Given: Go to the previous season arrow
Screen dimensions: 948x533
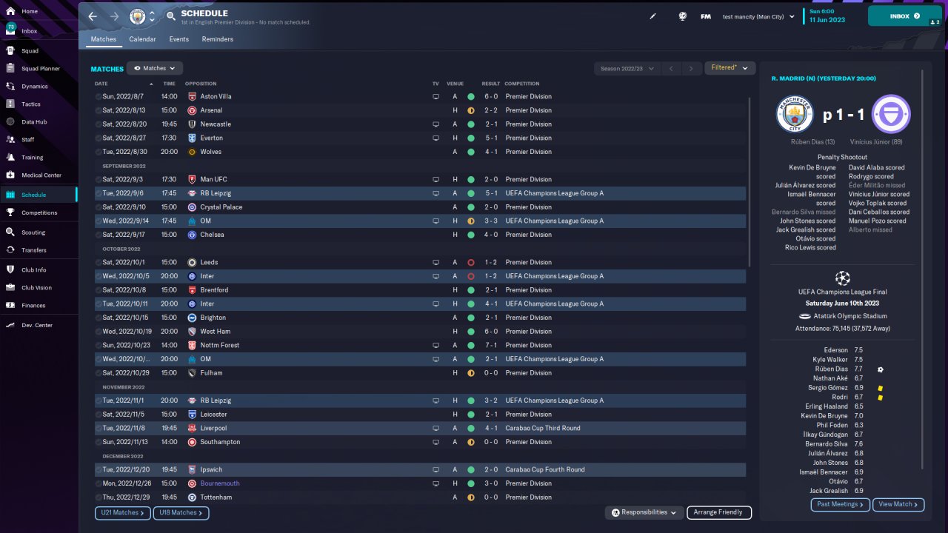Looking at the screenshot, I should click(x=671, y=68).
